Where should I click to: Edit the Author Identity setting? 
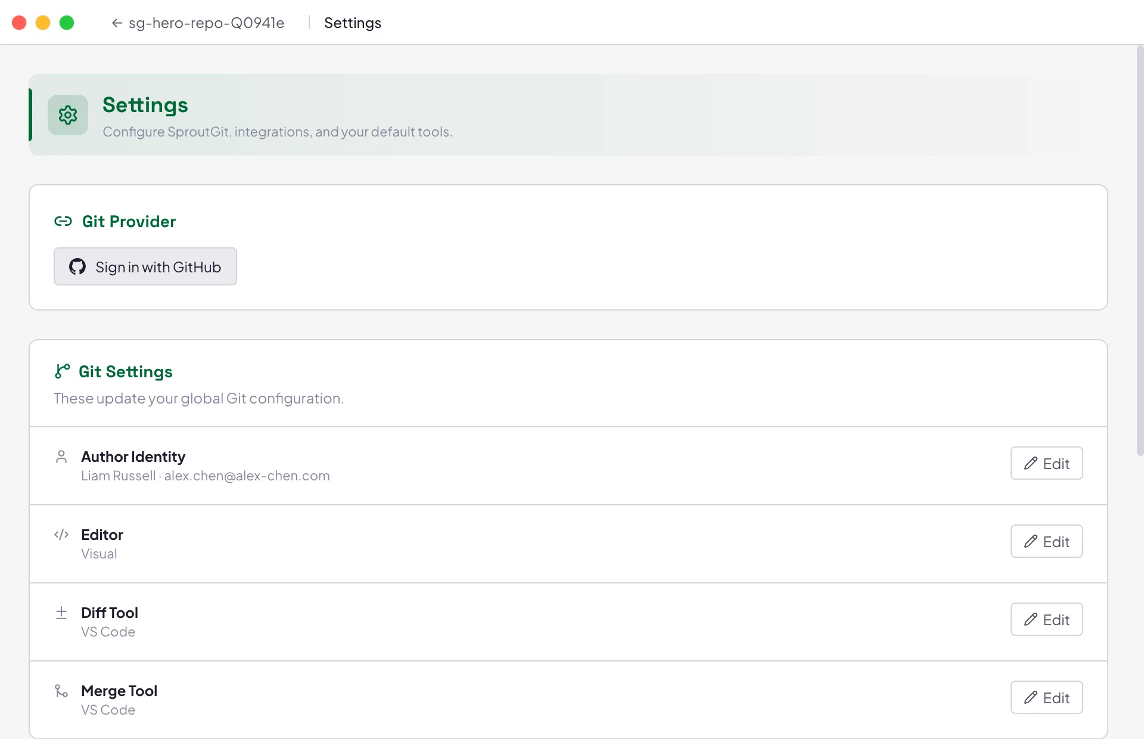coord(1046,463)
